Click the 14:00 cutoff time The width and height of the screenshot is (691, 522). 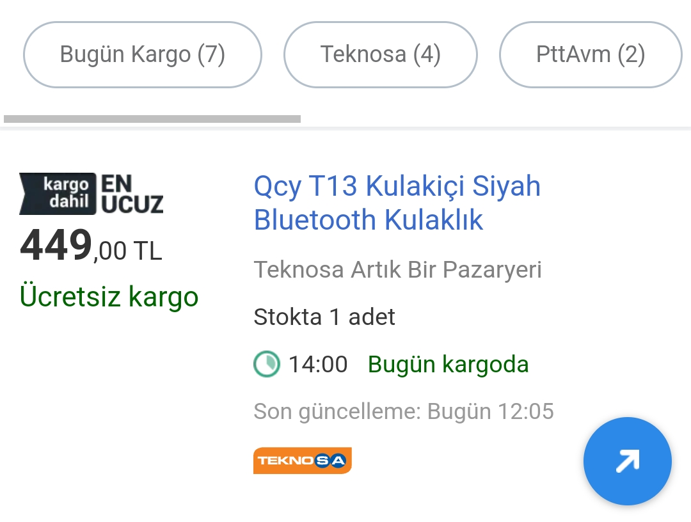[318, 364]
